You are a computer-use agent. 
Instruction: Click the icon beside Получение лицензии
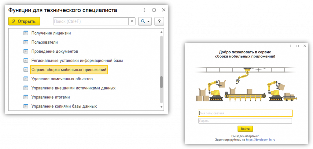coord(25,33)
